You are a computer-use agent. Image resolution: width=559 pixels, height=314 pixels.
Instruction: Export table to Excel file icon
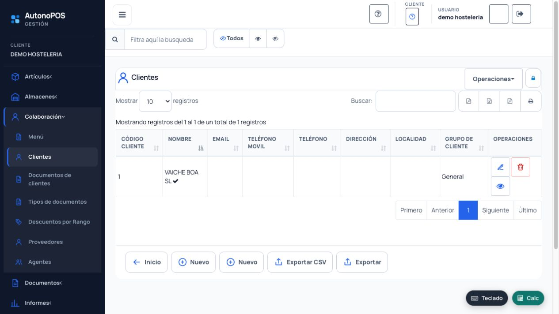[489, 101]
